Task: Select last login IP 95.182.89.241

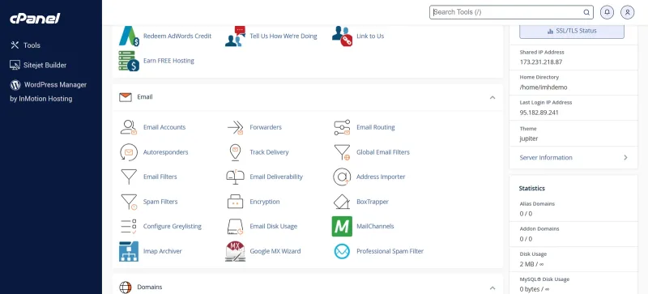Action: tap(539, 113)
